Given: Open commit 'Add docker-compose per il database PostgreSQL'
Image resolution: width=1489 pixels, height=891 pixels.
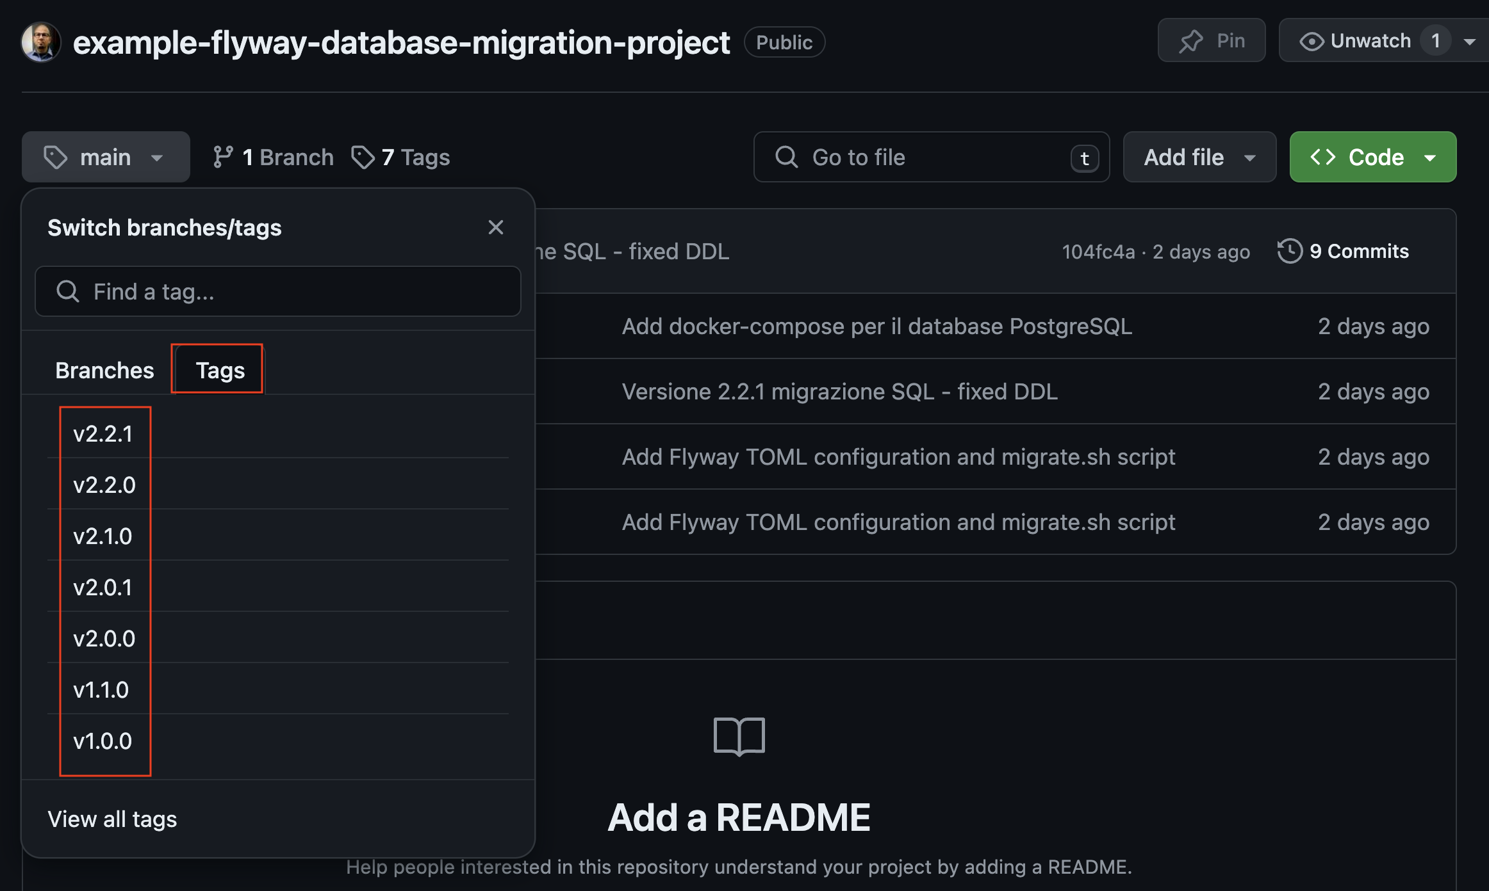Looking at the screenshot, I should point(876,326).
